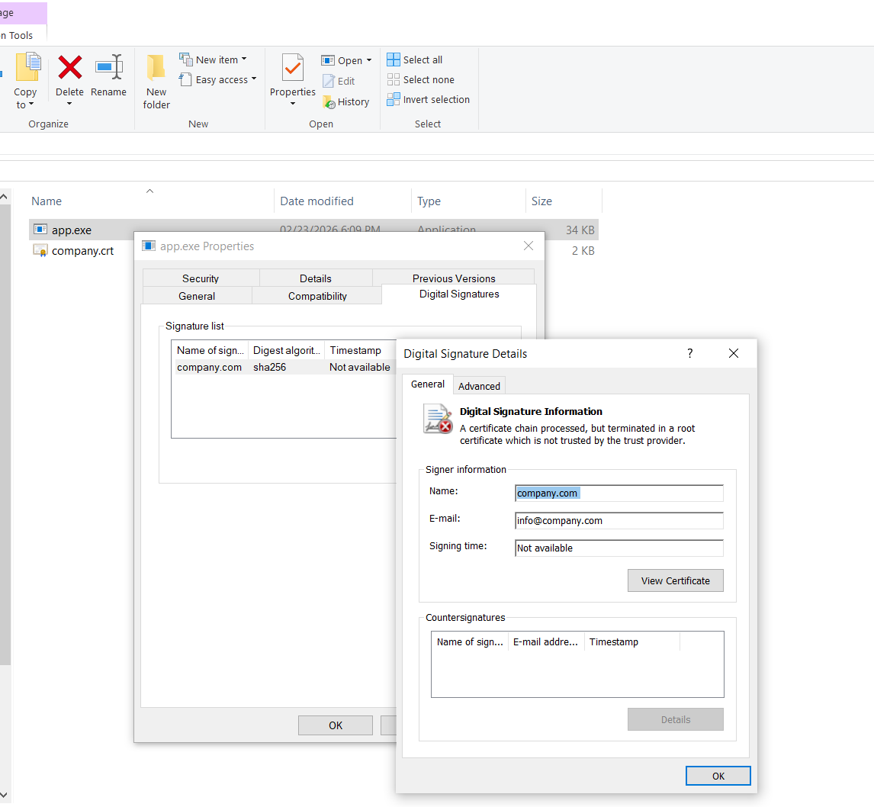874x807 pixels.
Task: Toggle Invert selection
Action: [428, 99]
